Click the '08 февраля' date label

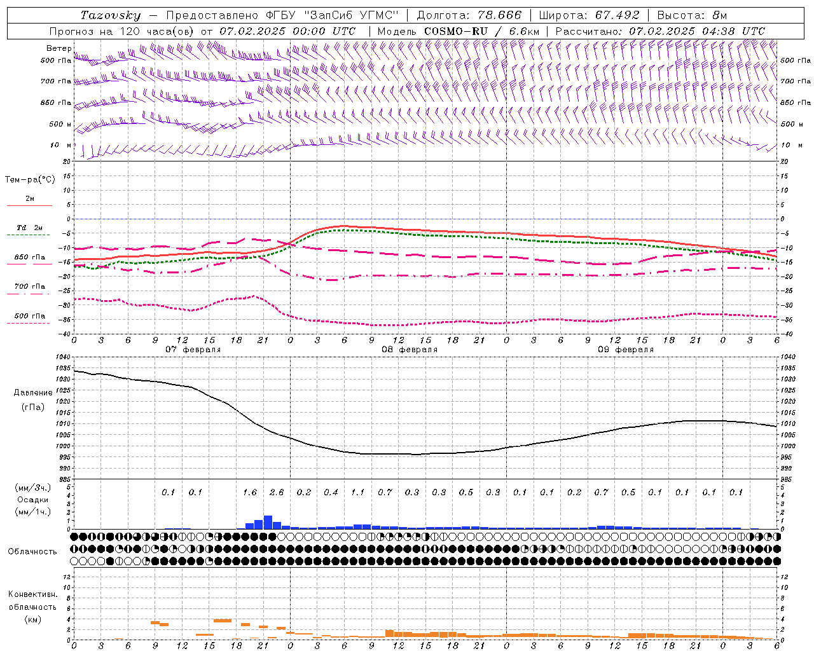tap(410, 350)
